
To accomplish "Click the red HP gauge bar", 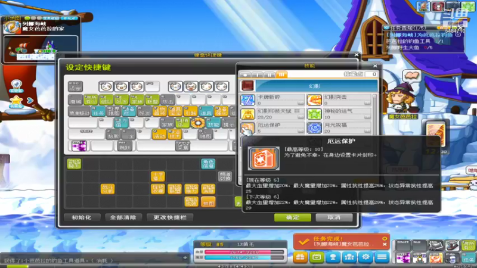I will 244,252.
